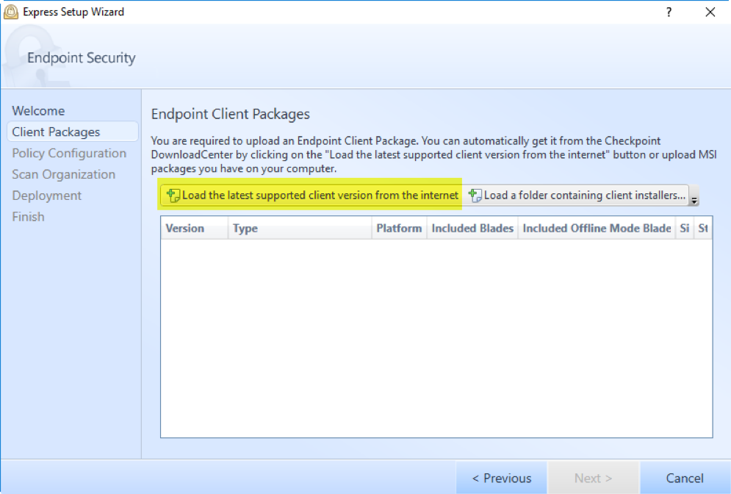Click the Included Blades column header
The image size is (731, 494).
pyautogui.click(x=472, y=229)
